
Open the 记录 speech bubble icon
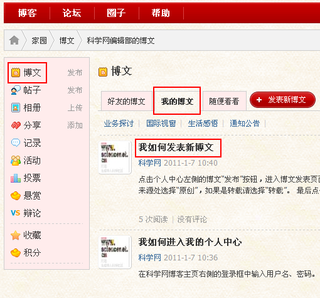[x=16, y=143]
